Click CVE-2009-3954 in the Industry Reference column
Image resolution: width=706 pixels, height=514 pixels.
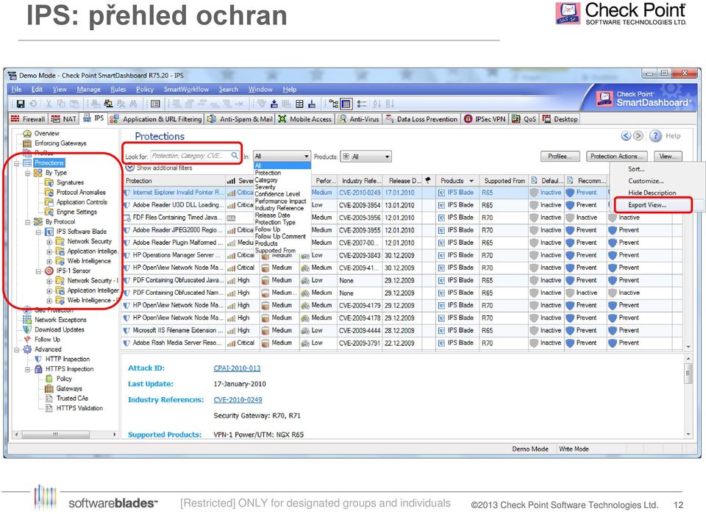(360, 204)
